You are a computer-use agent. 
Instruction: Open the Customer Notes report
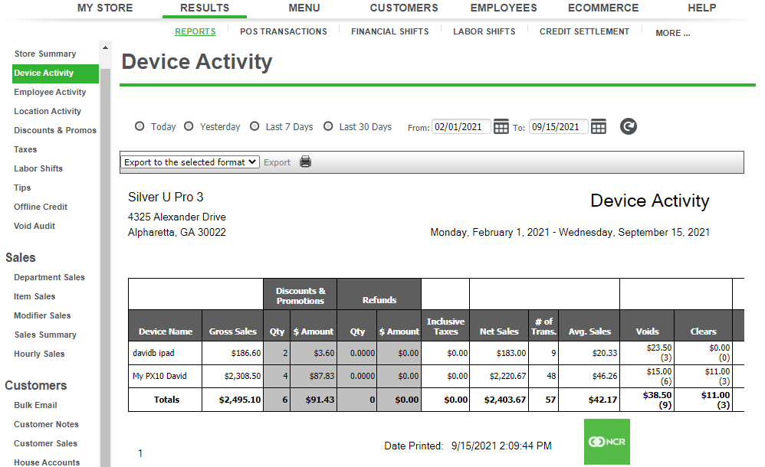pyautogui.click(x=46, y=424)
